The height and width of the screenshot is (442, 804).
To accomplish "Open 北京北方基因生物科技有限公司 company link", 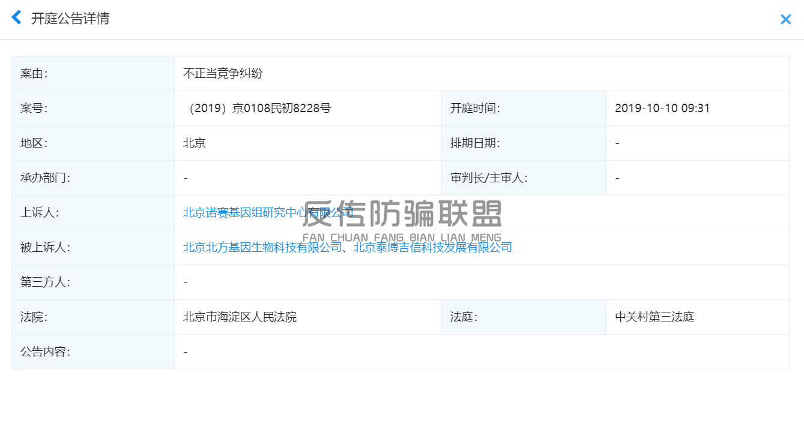I will [x=262, y=247].
